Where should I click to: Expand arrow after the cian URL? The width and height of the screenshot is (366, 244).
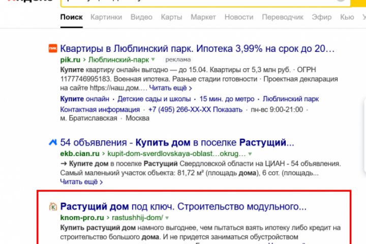click(250, 154)
